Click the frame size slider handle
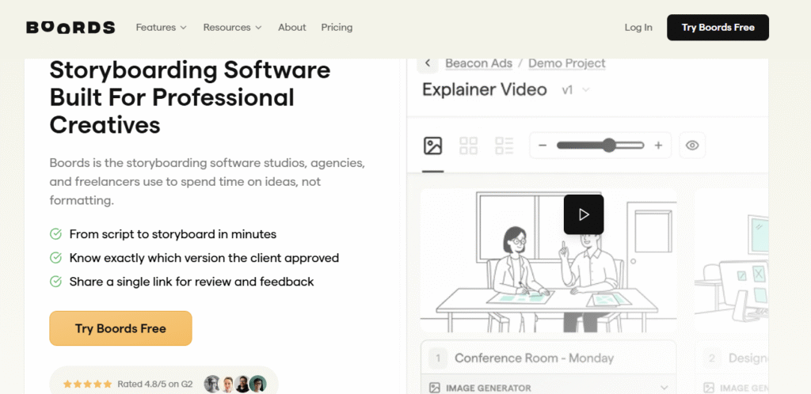 click(x=608, y=146)
